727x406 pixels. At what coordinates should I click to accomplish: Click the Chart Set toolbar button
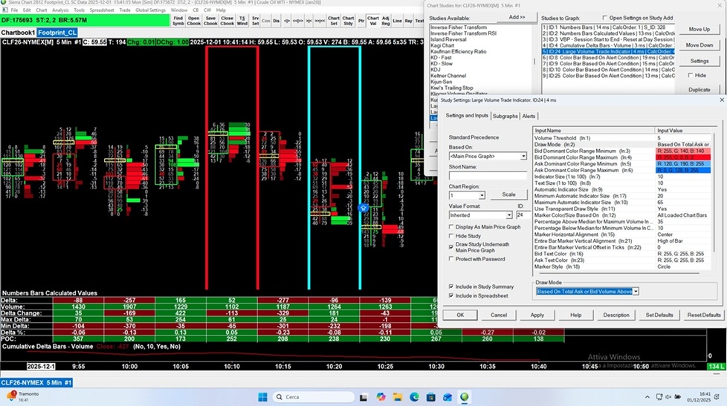click(333, 21)
